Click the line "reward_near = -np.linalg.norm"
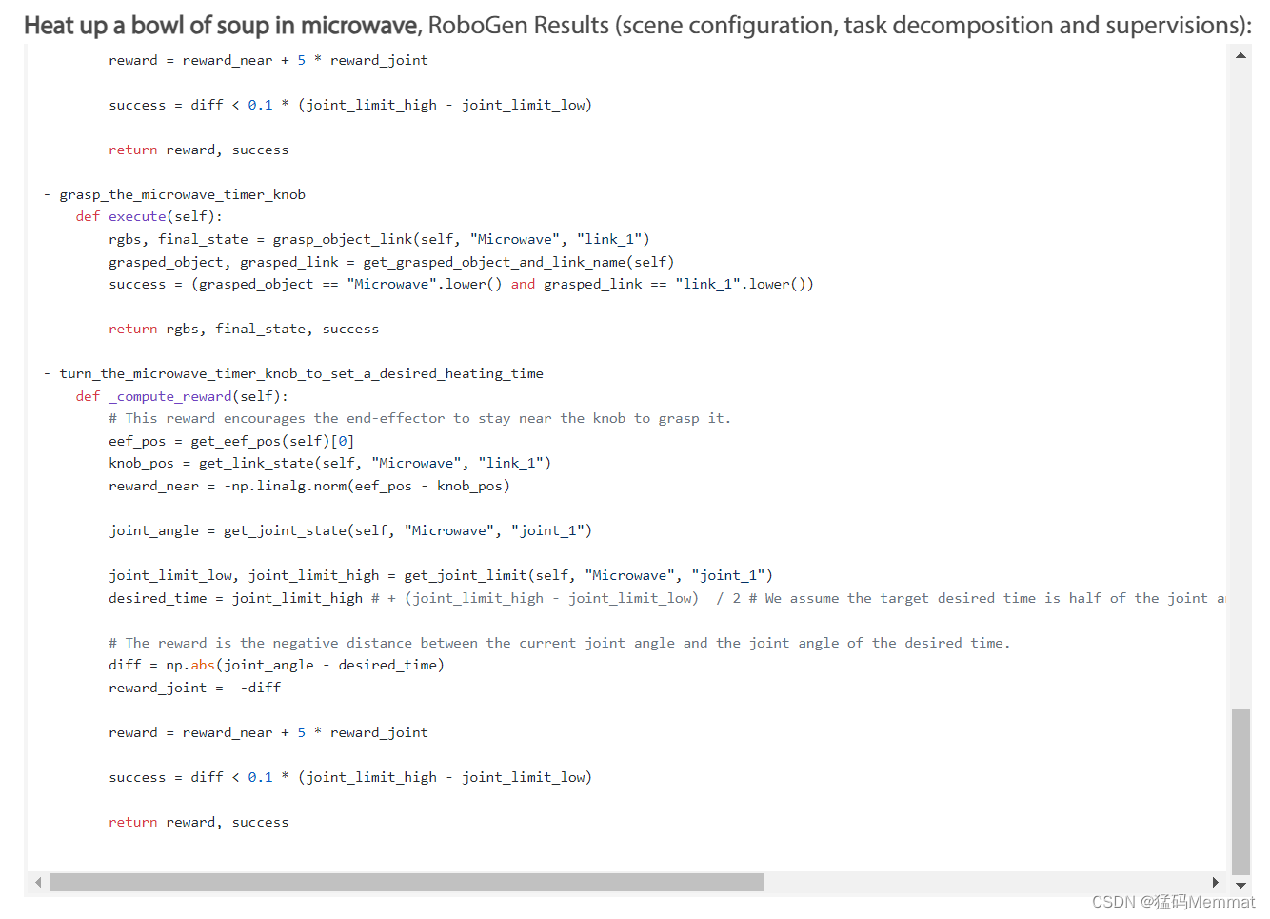The height and width of the screenshot is (919, 1270). 309,486
